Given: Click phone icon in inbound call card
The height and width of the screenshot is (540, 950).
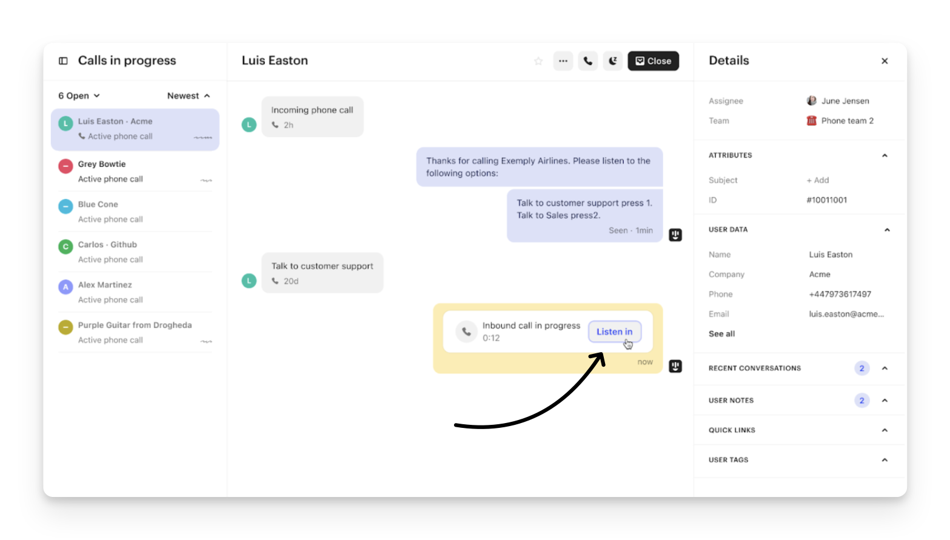Looking at the screenshot, I should click(466, 332).
